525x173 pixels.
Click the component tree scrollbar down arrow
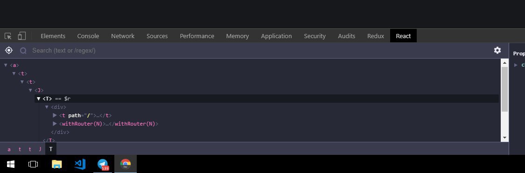pyautogui.click(x=504, y=138)
